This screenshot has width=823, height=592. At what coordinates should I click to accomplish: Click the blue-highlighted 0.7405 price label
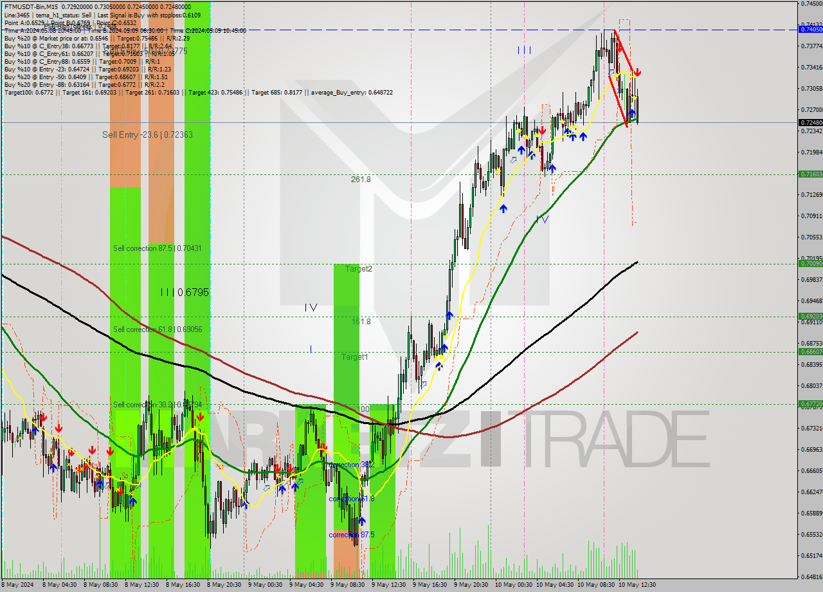(x=810, y=29)
